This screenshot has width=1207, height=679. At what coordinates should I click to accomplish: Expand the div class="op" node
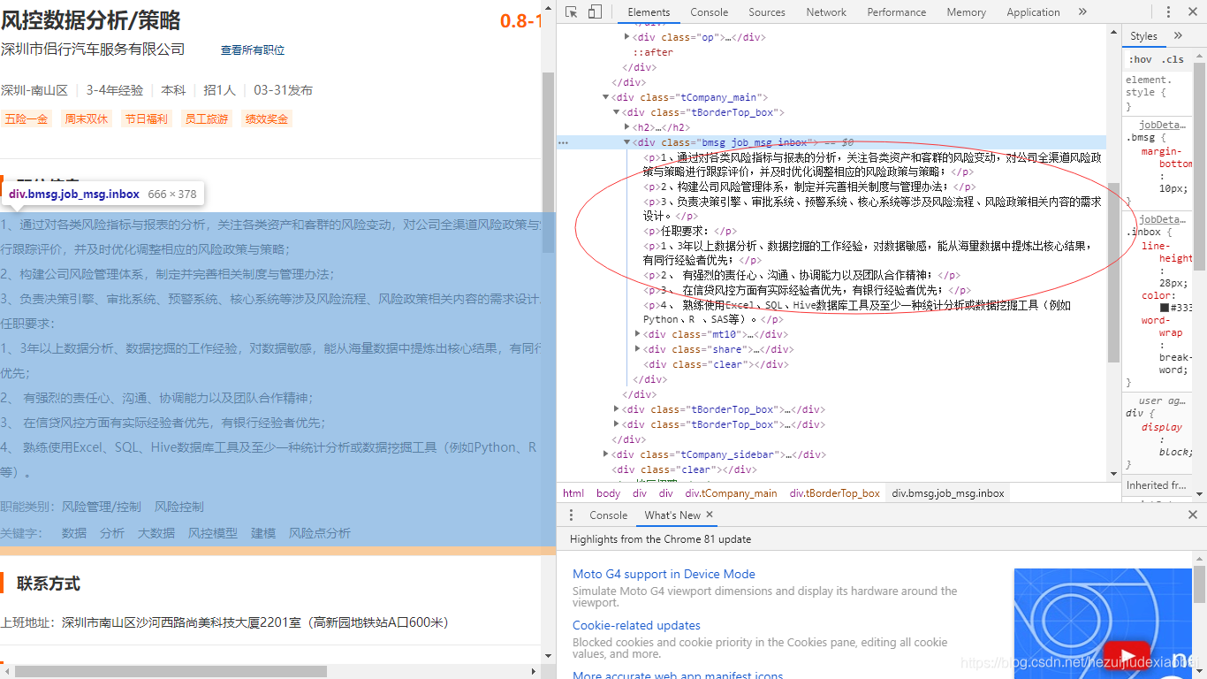(626, 37)
